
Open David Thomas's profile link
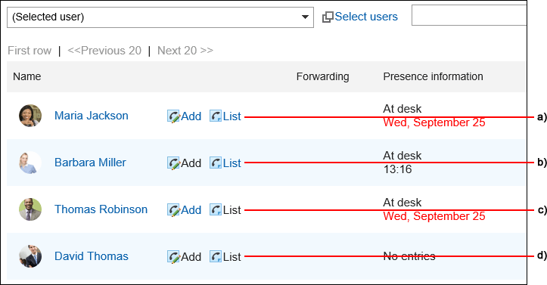[x=92, y=256]
